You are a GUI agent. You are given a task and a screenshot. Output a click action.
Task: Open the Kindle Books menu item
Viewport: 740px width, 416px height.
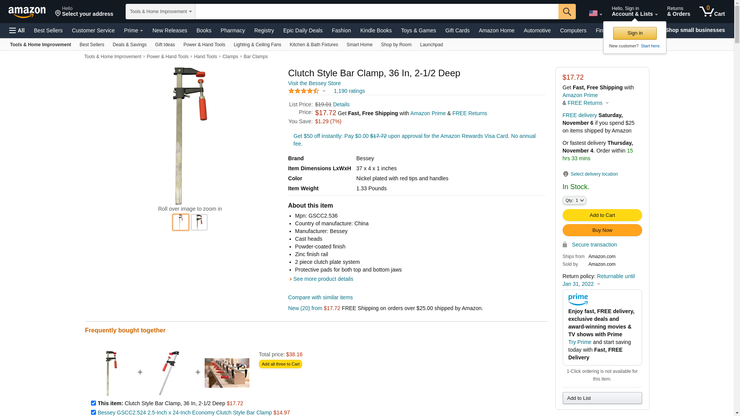(376, 30)
